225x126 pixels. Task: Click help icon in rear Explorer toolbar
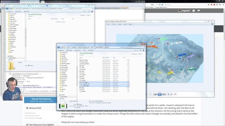click(x=92, y=12)
